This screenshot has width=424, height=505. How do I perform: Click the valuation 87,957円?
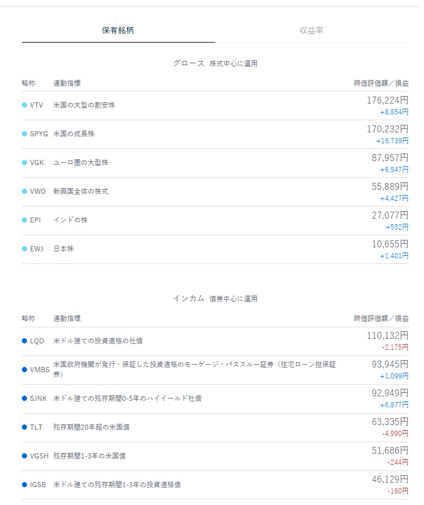tap(390, 158)
